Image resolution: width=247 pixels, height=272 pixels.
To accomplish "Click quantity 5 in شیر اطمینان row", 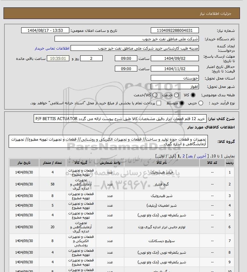I will tap(53, 206).
